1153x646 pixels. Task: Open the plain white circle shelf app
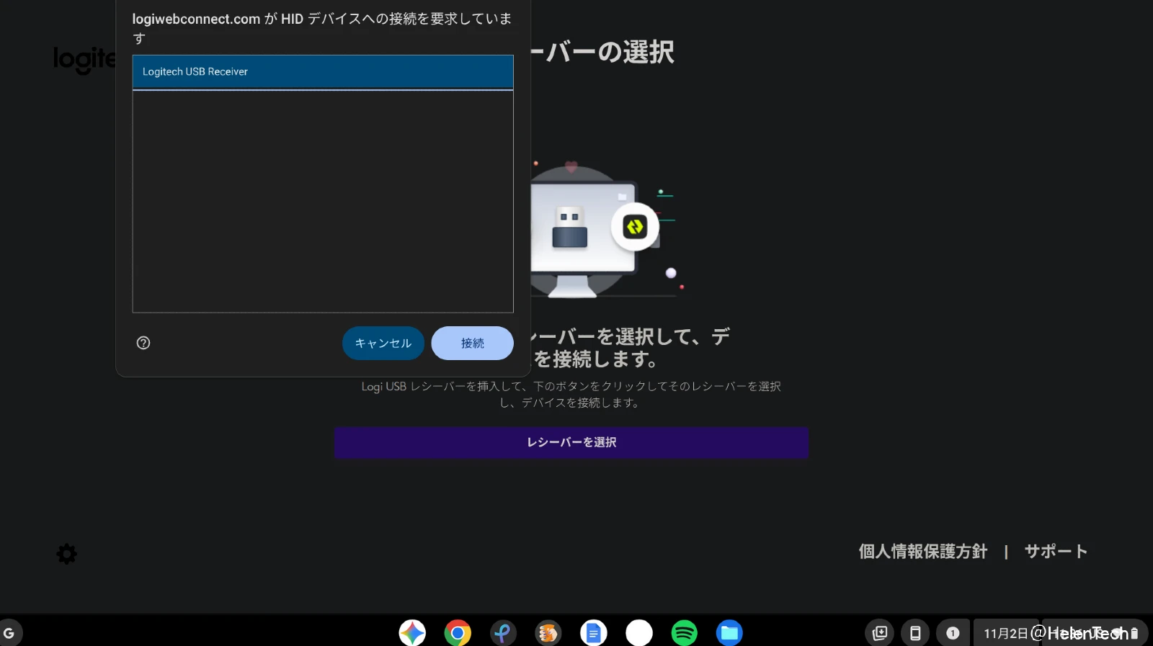point(639,633)
